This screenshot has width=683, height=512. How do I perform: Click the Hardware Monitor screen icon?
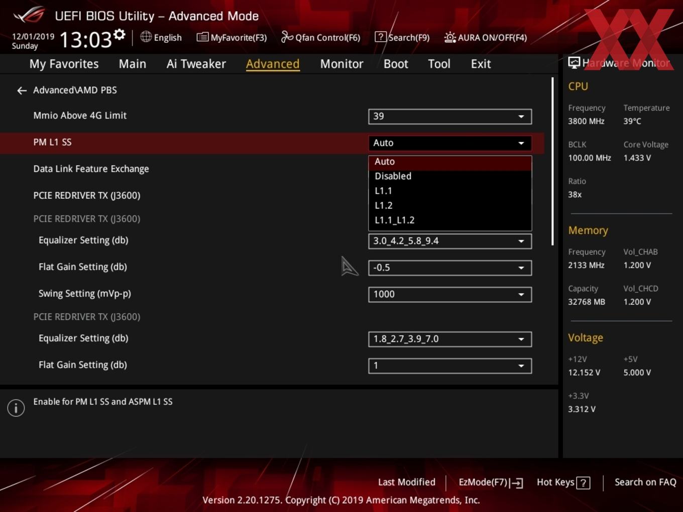point(574,63)
